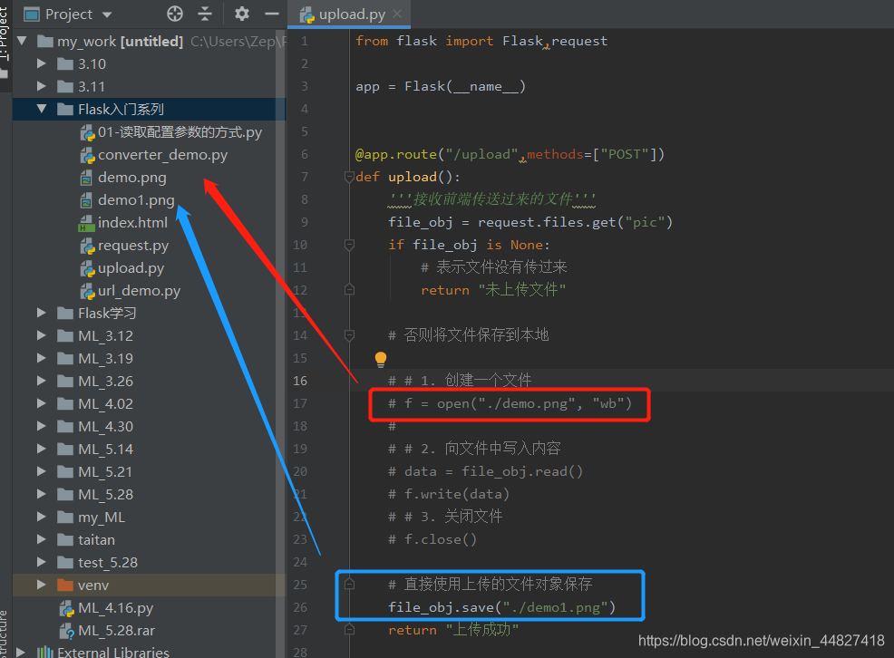This screenshot has height=658, width=894.
Task: Click the unknown-file icon of ML_5.28.rar
Action: tap(67, 631)
